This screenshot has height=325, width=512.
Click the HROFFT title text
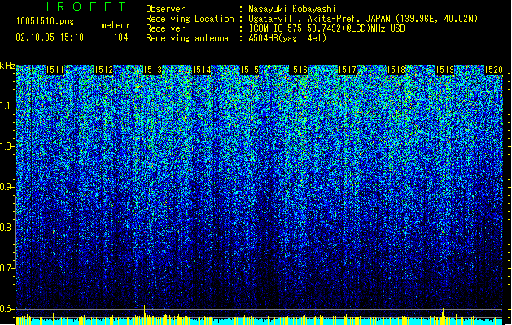pos(83,6)
